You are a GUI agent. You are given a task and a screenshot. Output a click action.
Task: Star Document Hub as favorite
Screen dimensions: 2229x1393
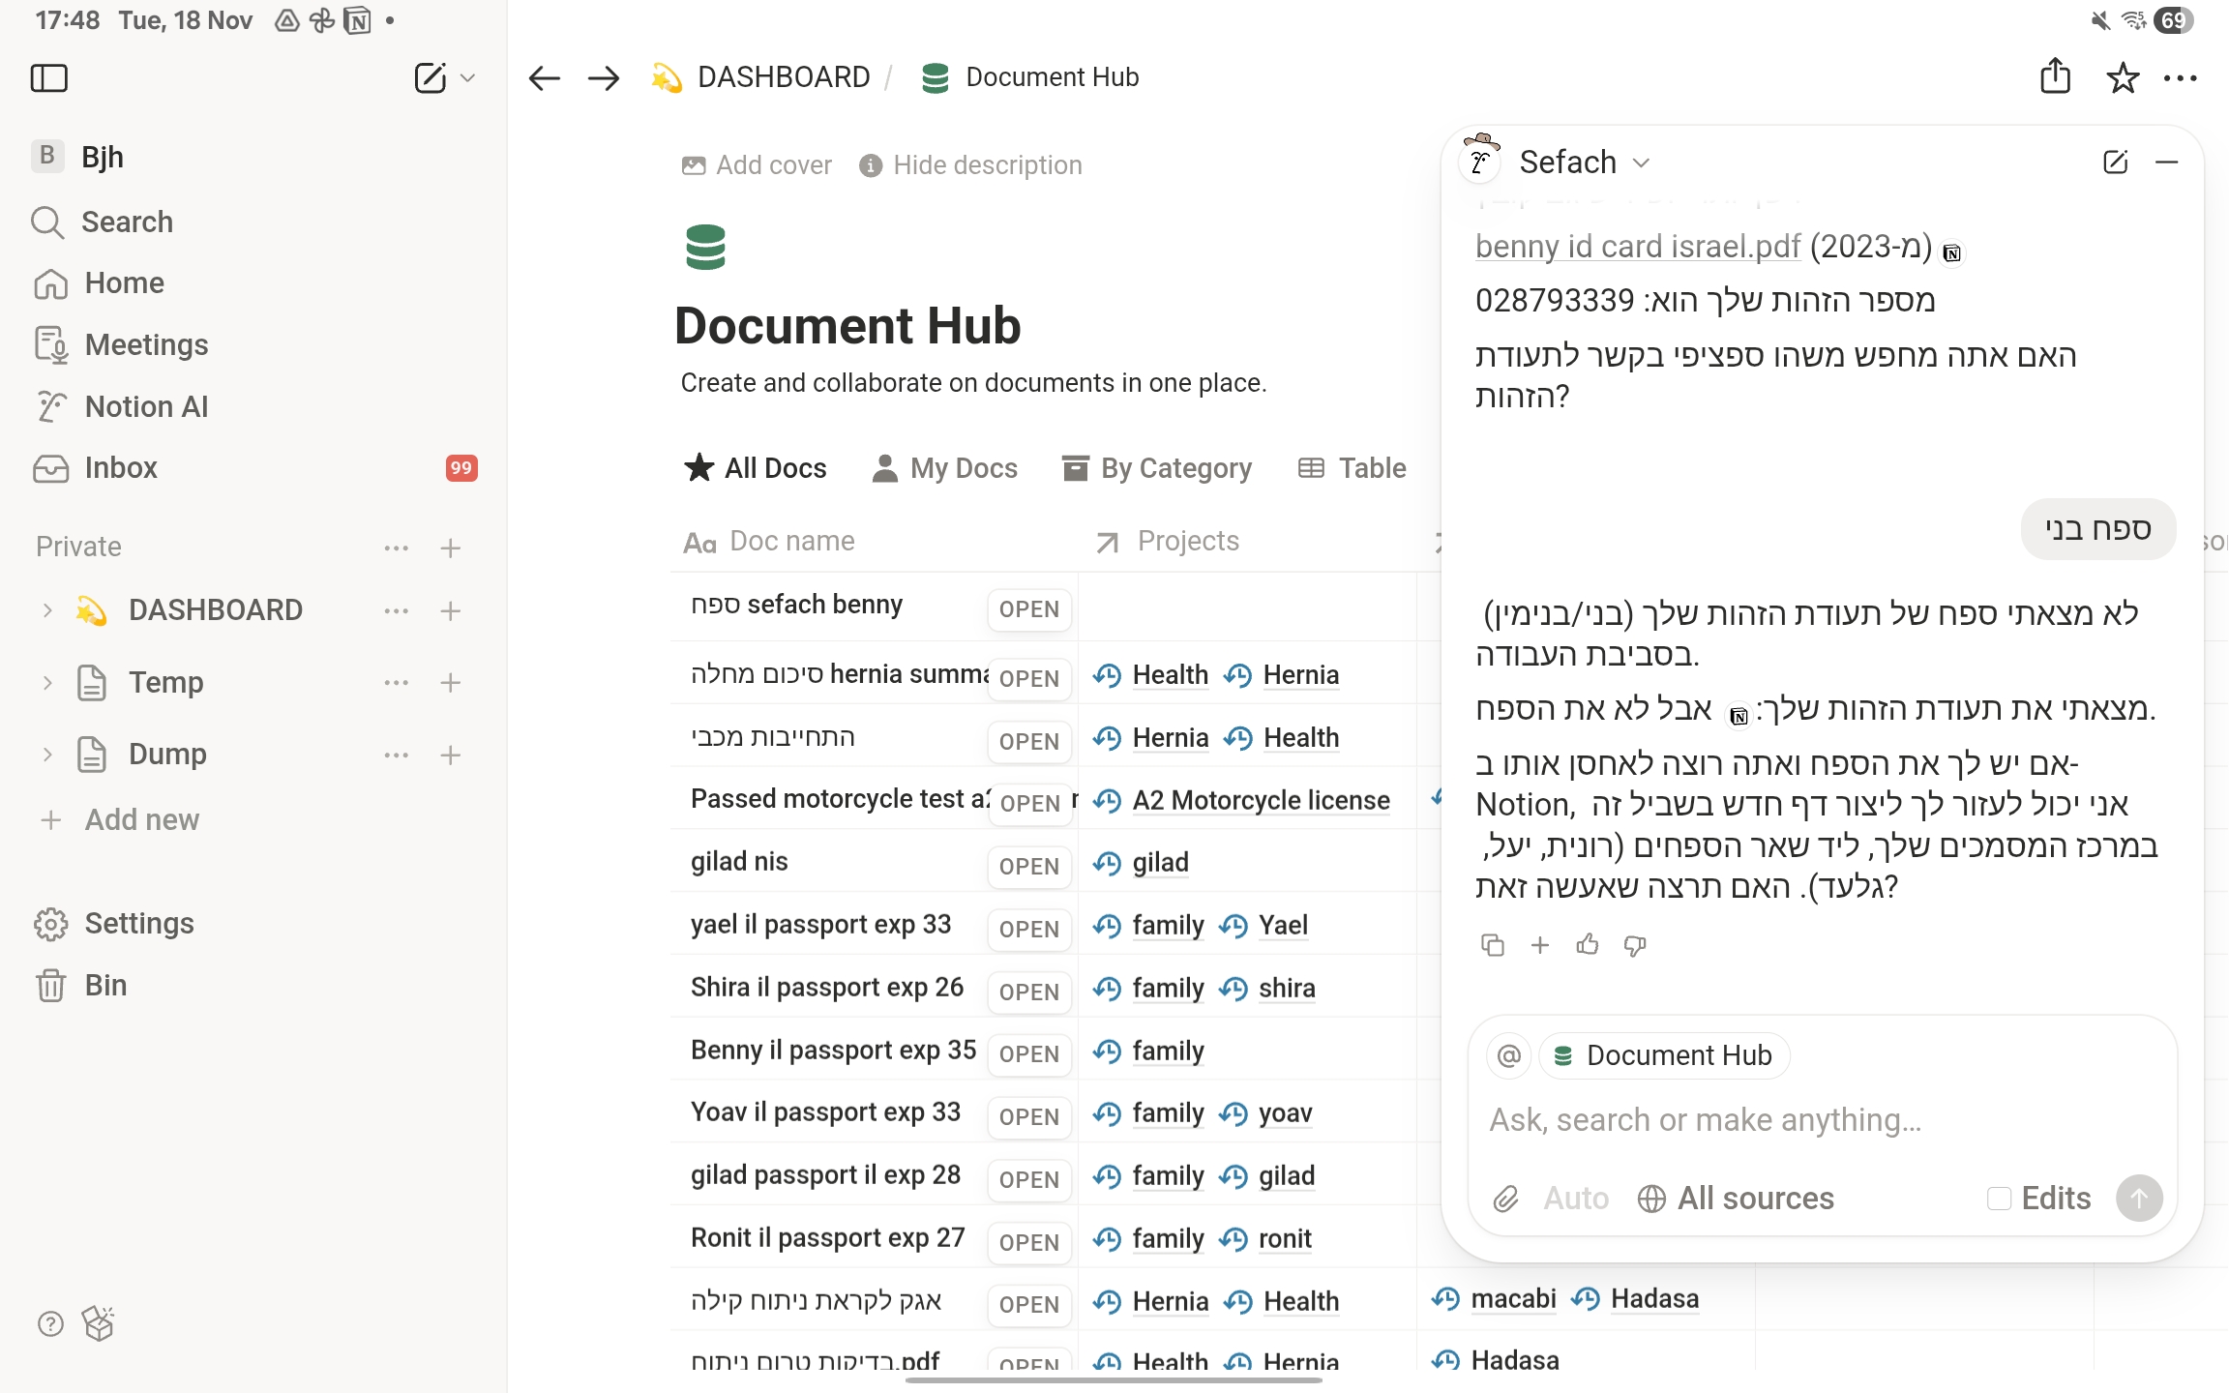click(2123, 77)
